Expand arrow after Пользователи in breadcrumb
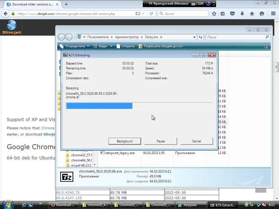This screenshot has height=209, width=279. point(112,37)
